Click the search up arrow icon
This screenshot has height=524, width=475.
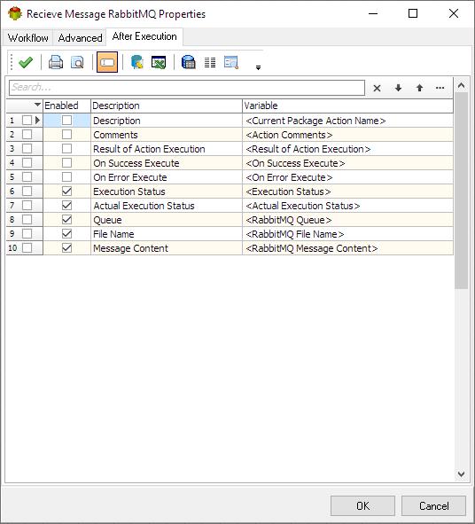pos(419,88)
